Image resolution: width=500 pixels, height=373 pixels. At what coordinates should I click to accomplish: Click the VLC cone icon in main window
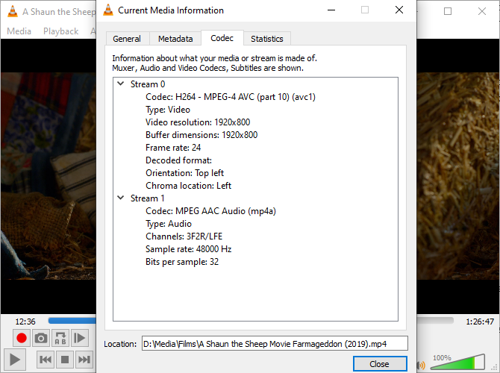coord(13,11)
